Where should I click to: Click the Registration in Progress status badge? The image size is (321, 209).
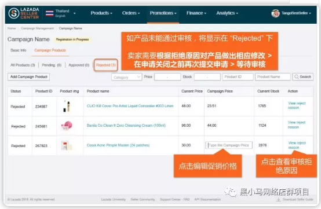(x=72, y=39)
